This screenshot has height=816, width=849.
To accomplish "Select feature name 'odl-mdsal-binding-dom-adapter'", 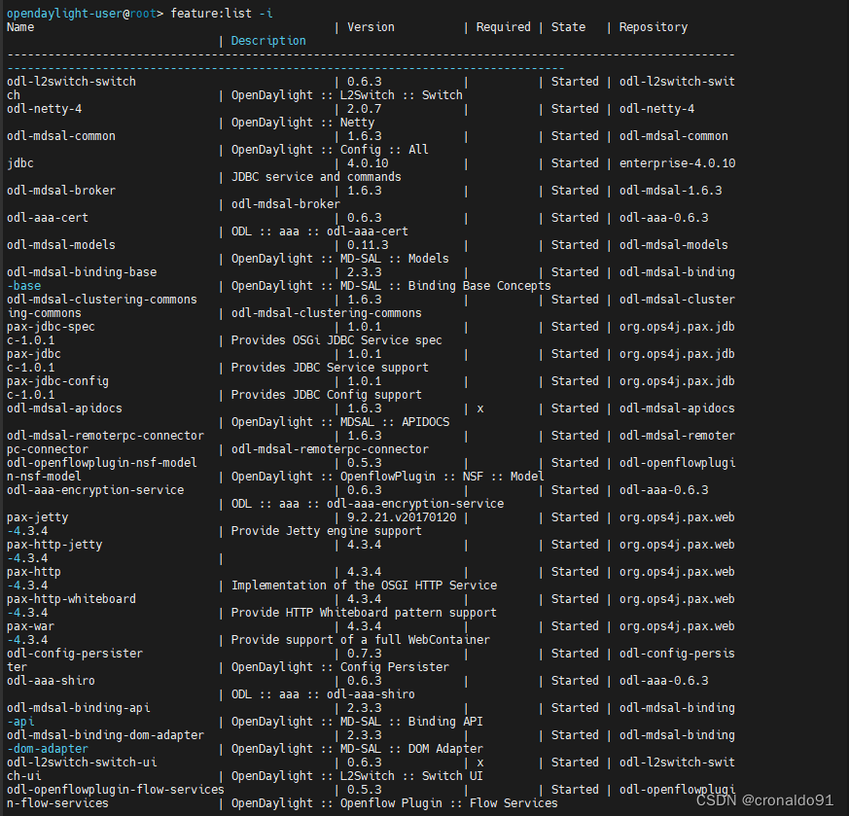I will coord(105,735).
